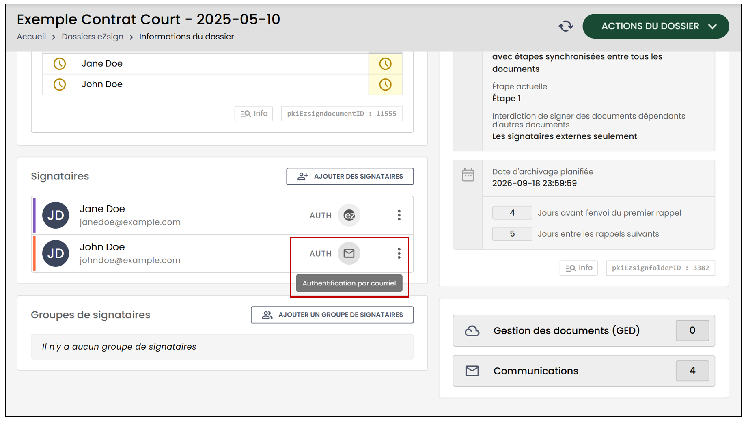Click John Doe's email authentication icon
The image size is (748, 421).
(x=349, y=253)
